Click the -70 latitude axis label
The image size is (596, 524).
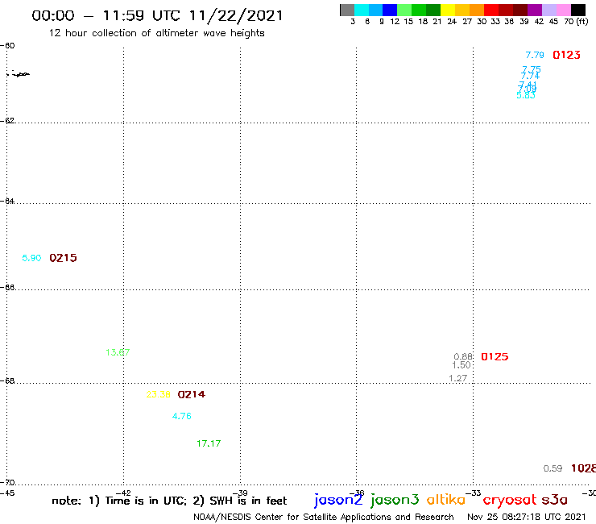pyautogui.click(x=7, y=483)
